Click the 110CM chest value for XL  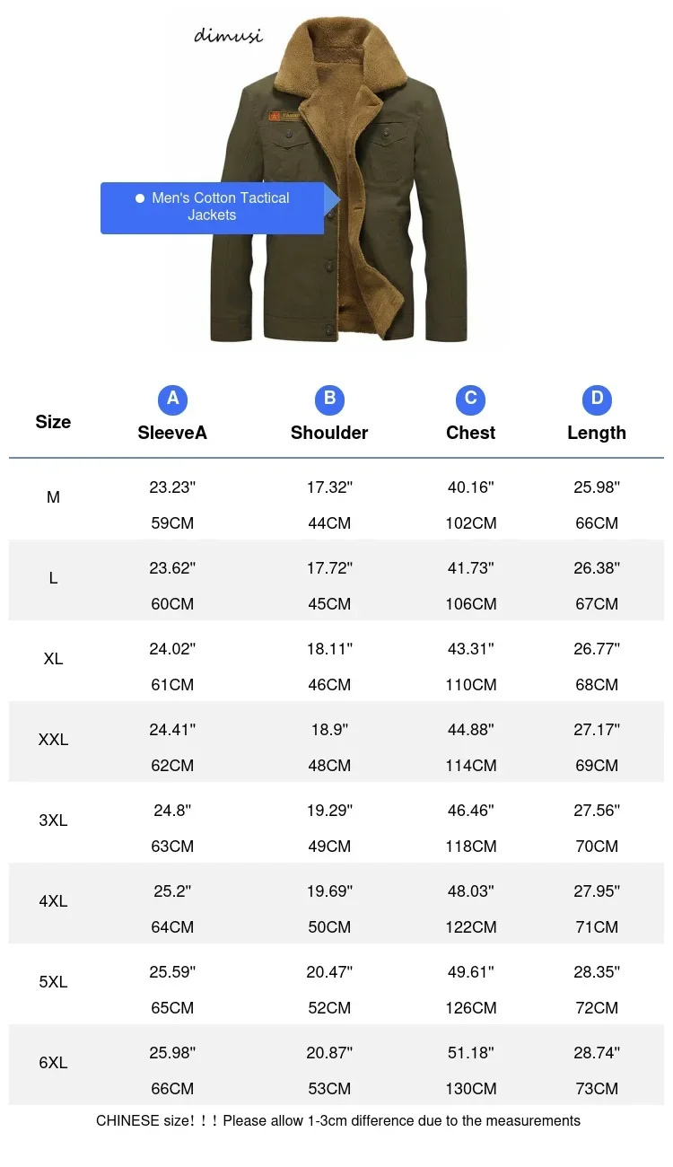tap(471, 685)
